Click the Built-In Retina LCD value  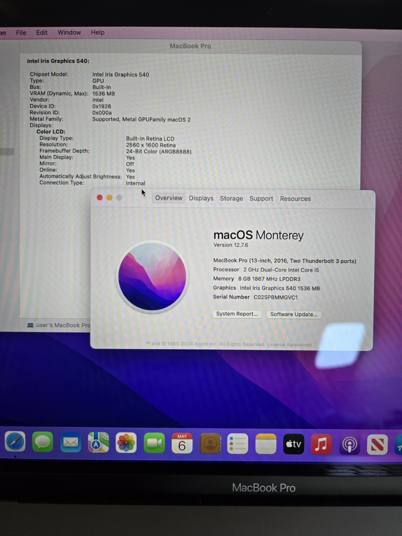pyautogui.click(x=150, y=139)
